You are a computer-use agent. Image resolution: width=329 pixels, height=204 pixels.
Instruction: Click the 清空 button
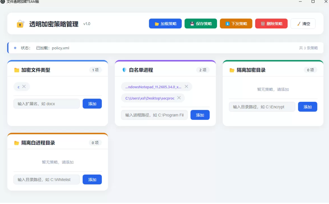pos(303,24)
